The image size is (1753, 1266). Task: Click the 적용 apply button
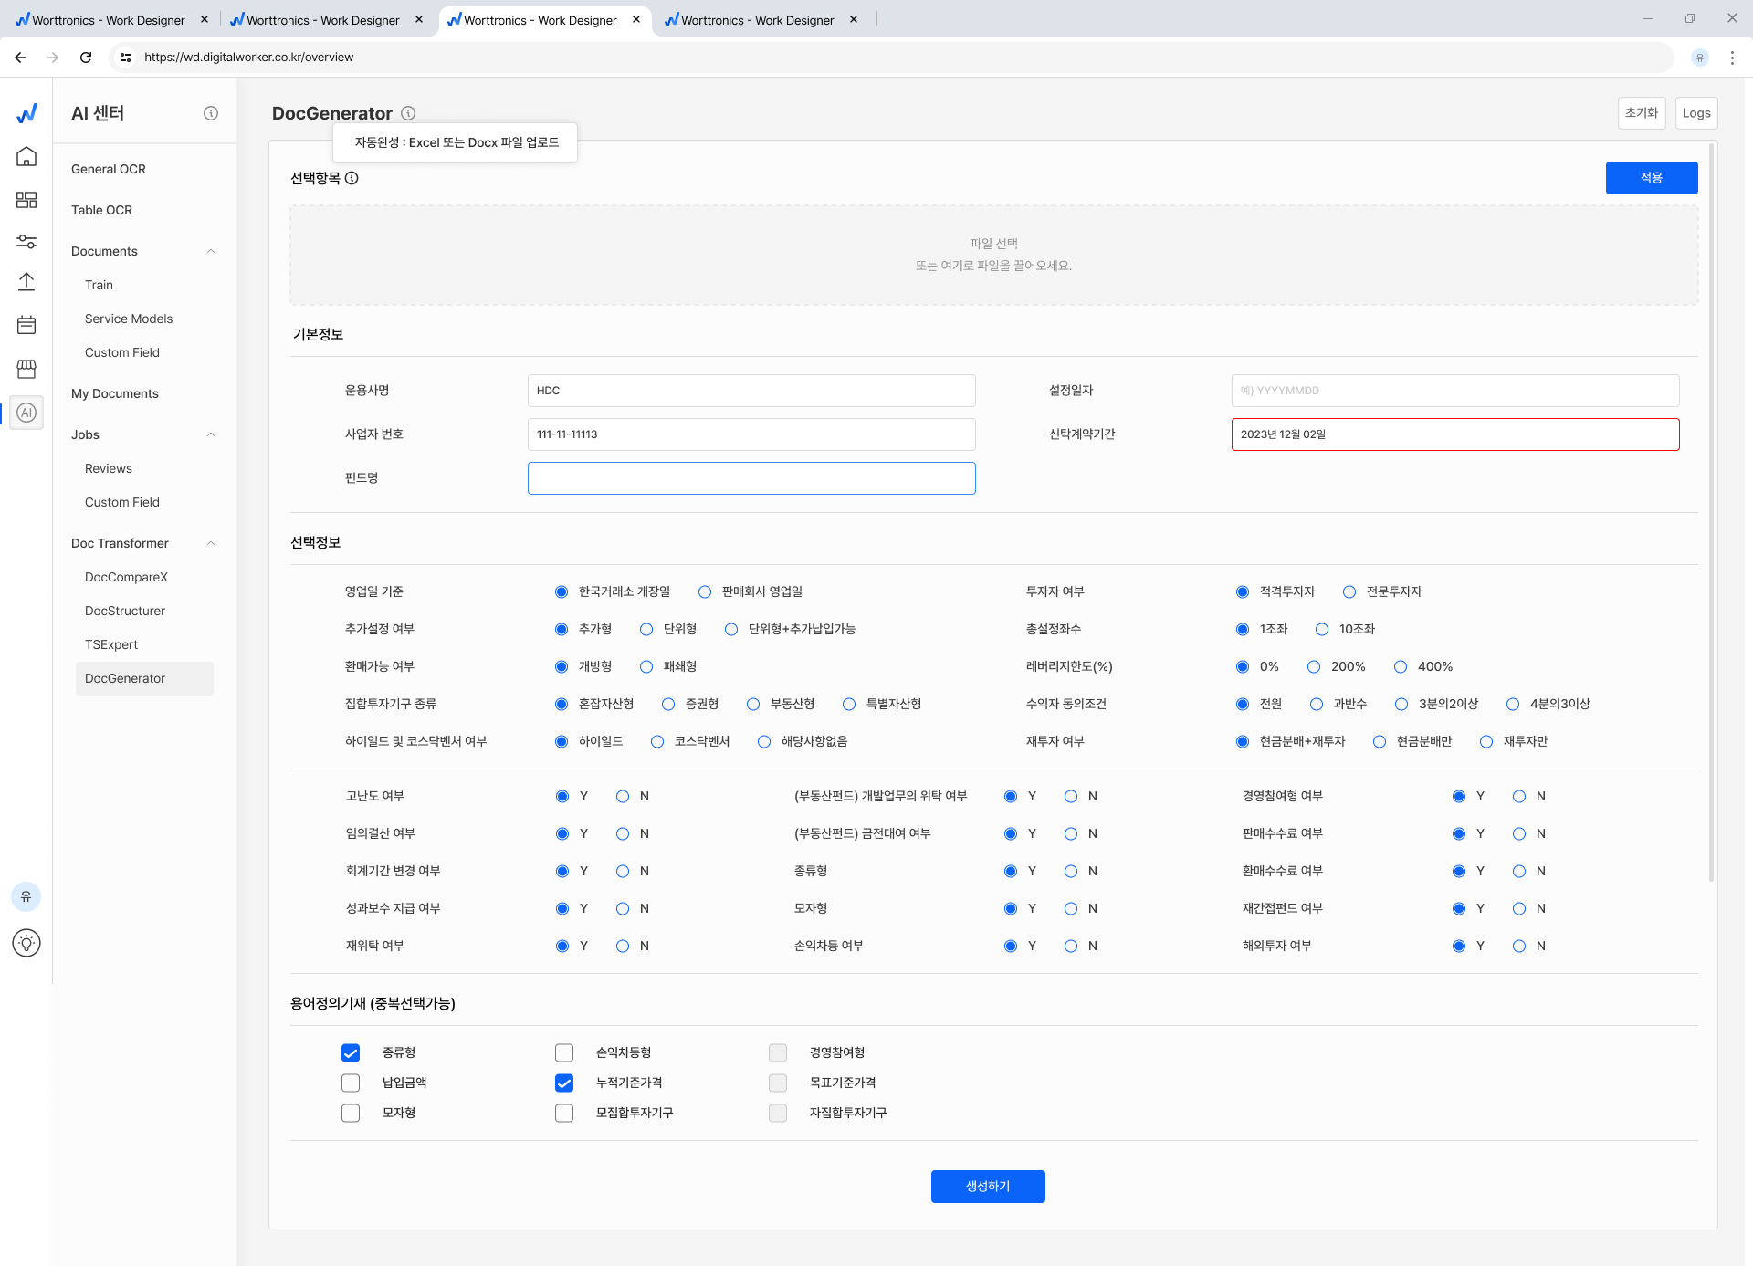(x=1651, y=177)
